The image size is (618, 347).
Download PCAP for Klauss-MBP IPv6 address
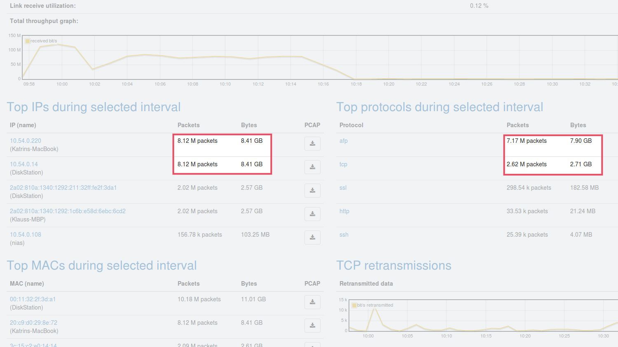coord(312,214)
